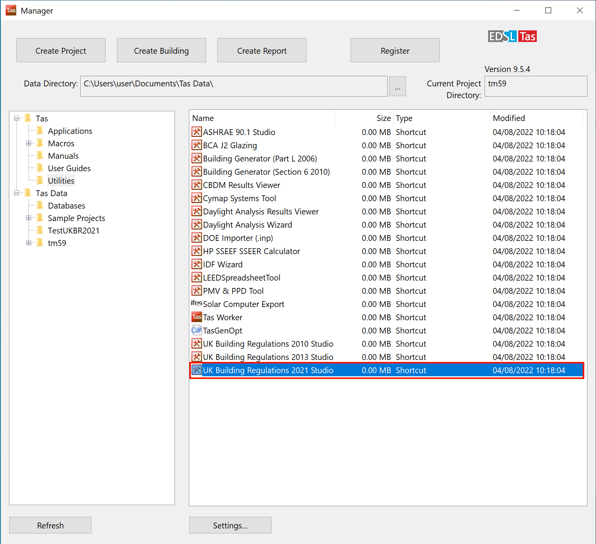Screen dimensions: 596x544
Task: Click the LEEDSpreadsheetTool icon
Action: point(197,277)
